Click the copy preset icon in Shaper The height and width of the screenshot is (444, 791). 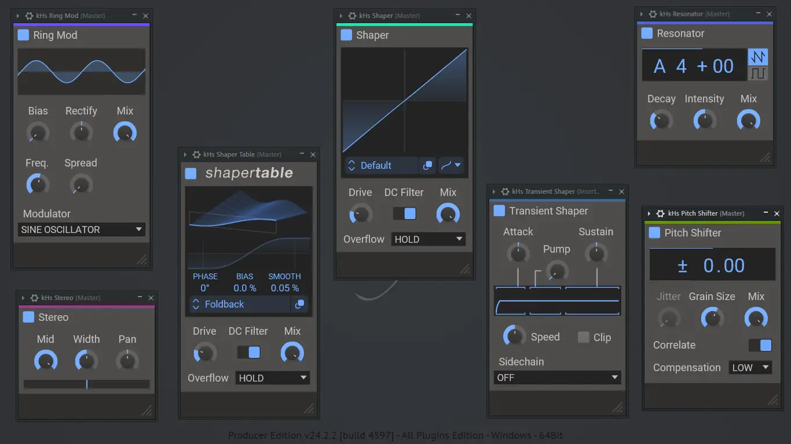(427, 165)
